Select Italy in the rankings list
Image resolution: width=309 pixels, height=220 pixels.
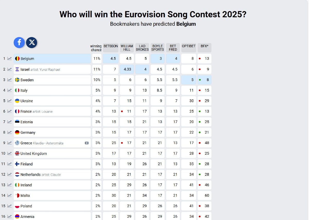[x=24, y=90]
